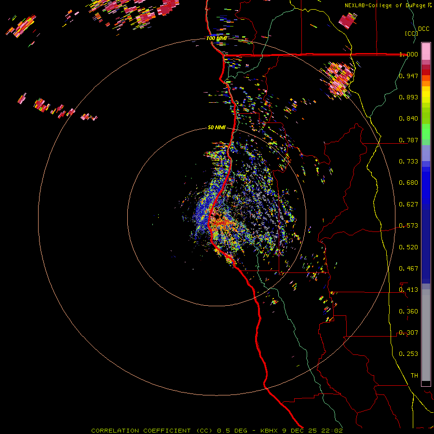Viewport: 434px width, 434px height.
Task: Click the 0.893 color scale value
Action: 408,97
